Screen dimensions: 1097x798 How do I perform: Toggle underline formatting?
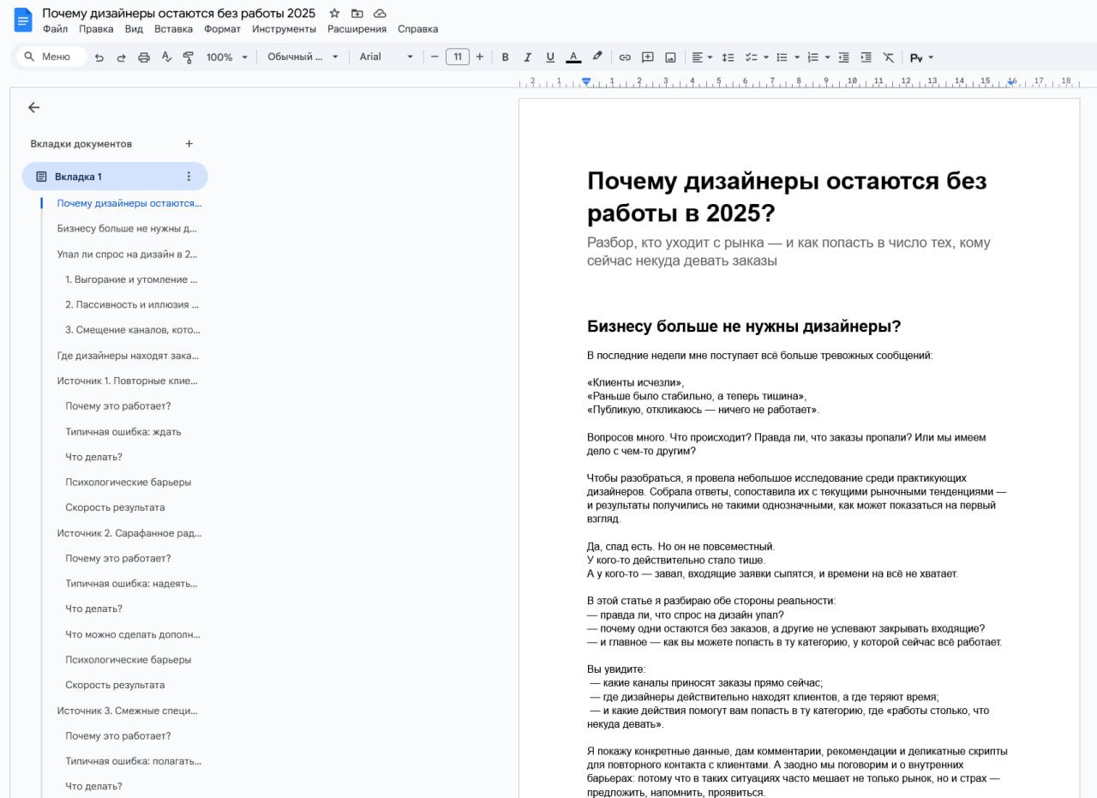click(x=550, y=57)
